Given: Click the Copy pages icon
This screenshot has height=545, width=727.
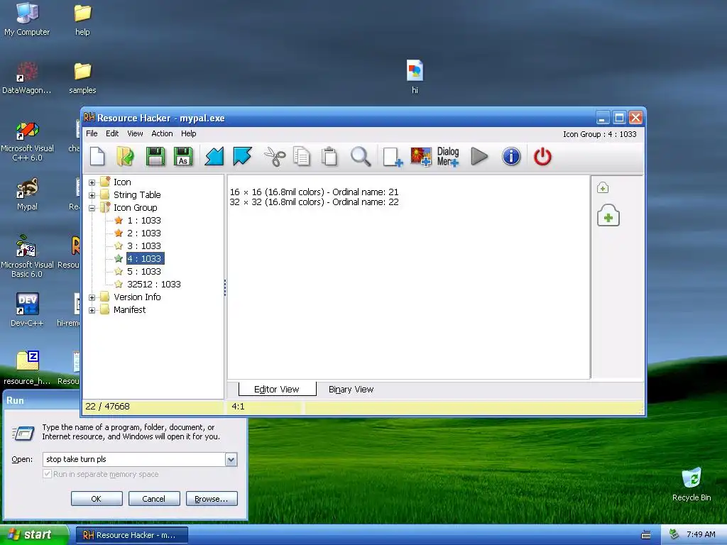Looking at the screenshot, I should (302, 156).
